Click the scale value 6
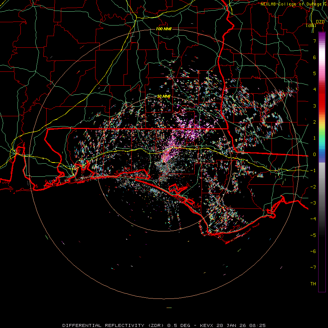This screenshot has height=328, width=328. (315, 57)
